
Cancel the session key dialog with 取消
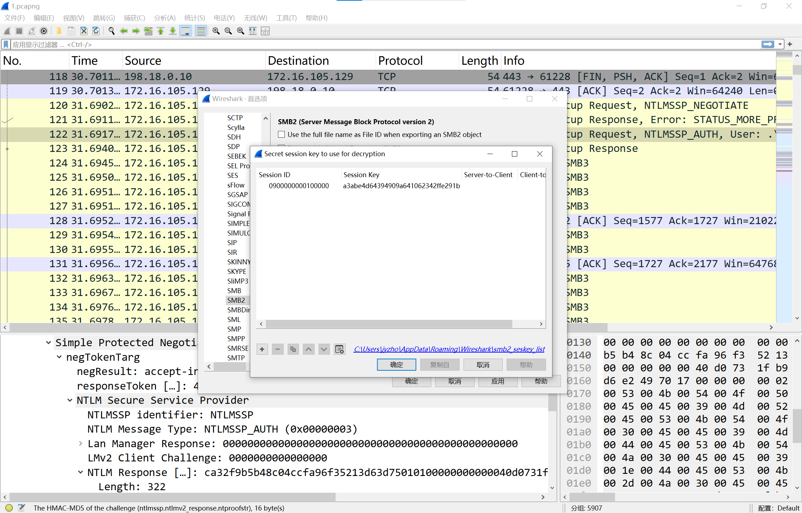(483, 365)
